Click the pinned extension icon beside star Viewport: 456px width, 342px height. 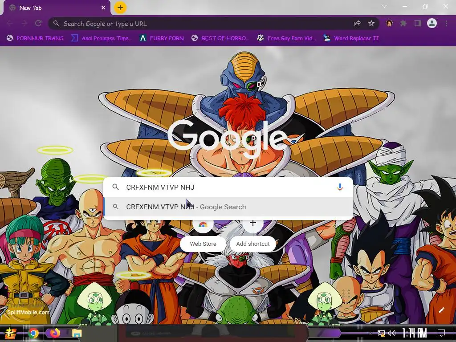point(389,23)
